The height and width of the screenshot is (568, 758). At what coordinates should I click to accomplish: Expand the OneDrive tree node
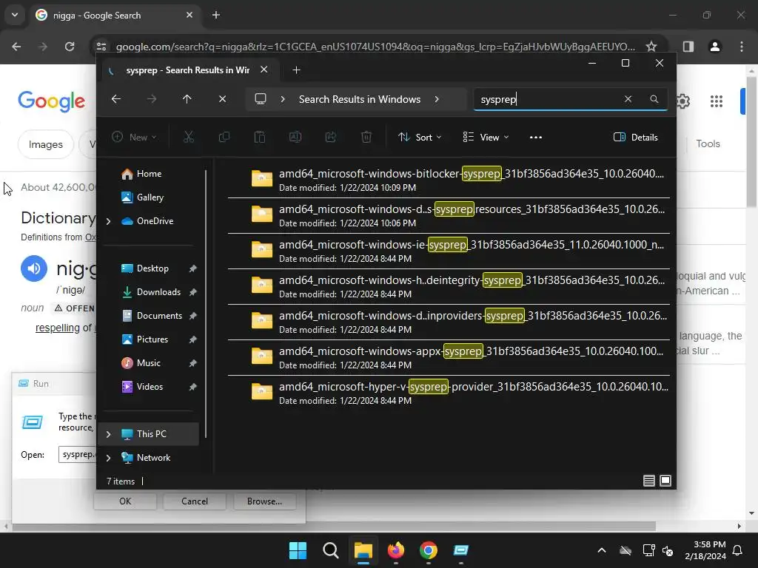point(108,221)
